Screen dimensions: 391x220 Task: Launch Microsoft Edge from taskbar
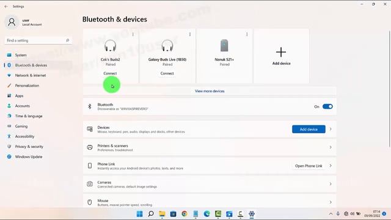pyautogui.click(x=206, y=214)
